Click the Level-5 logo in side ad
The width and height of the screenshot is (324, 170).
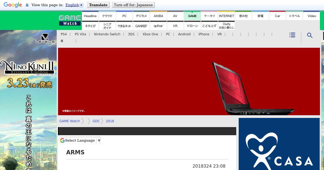(x=45, y=38)
